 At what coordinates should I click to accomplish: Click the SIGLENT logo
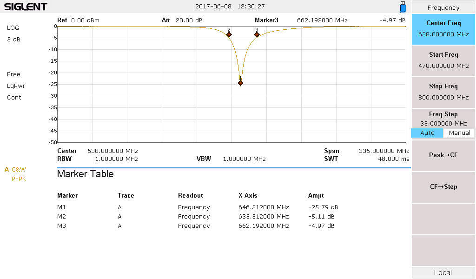click(x=26, y=7)
